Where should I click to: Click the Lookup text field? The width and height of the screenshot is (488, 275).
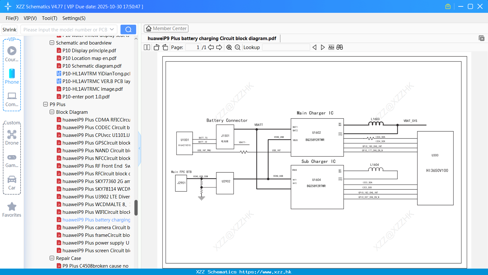click(286, 47)
